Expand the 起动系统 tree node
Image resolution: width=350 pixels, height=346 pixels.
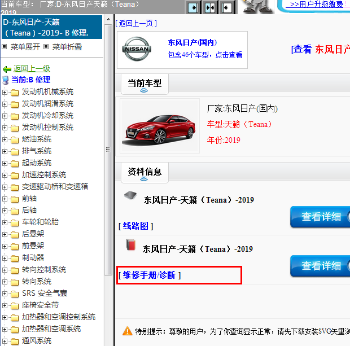point(5,163)
